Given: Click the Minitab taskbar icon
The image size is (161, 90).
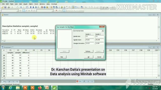Looking at the screenshot, I should pyautogui.click(x=54, y=88).
